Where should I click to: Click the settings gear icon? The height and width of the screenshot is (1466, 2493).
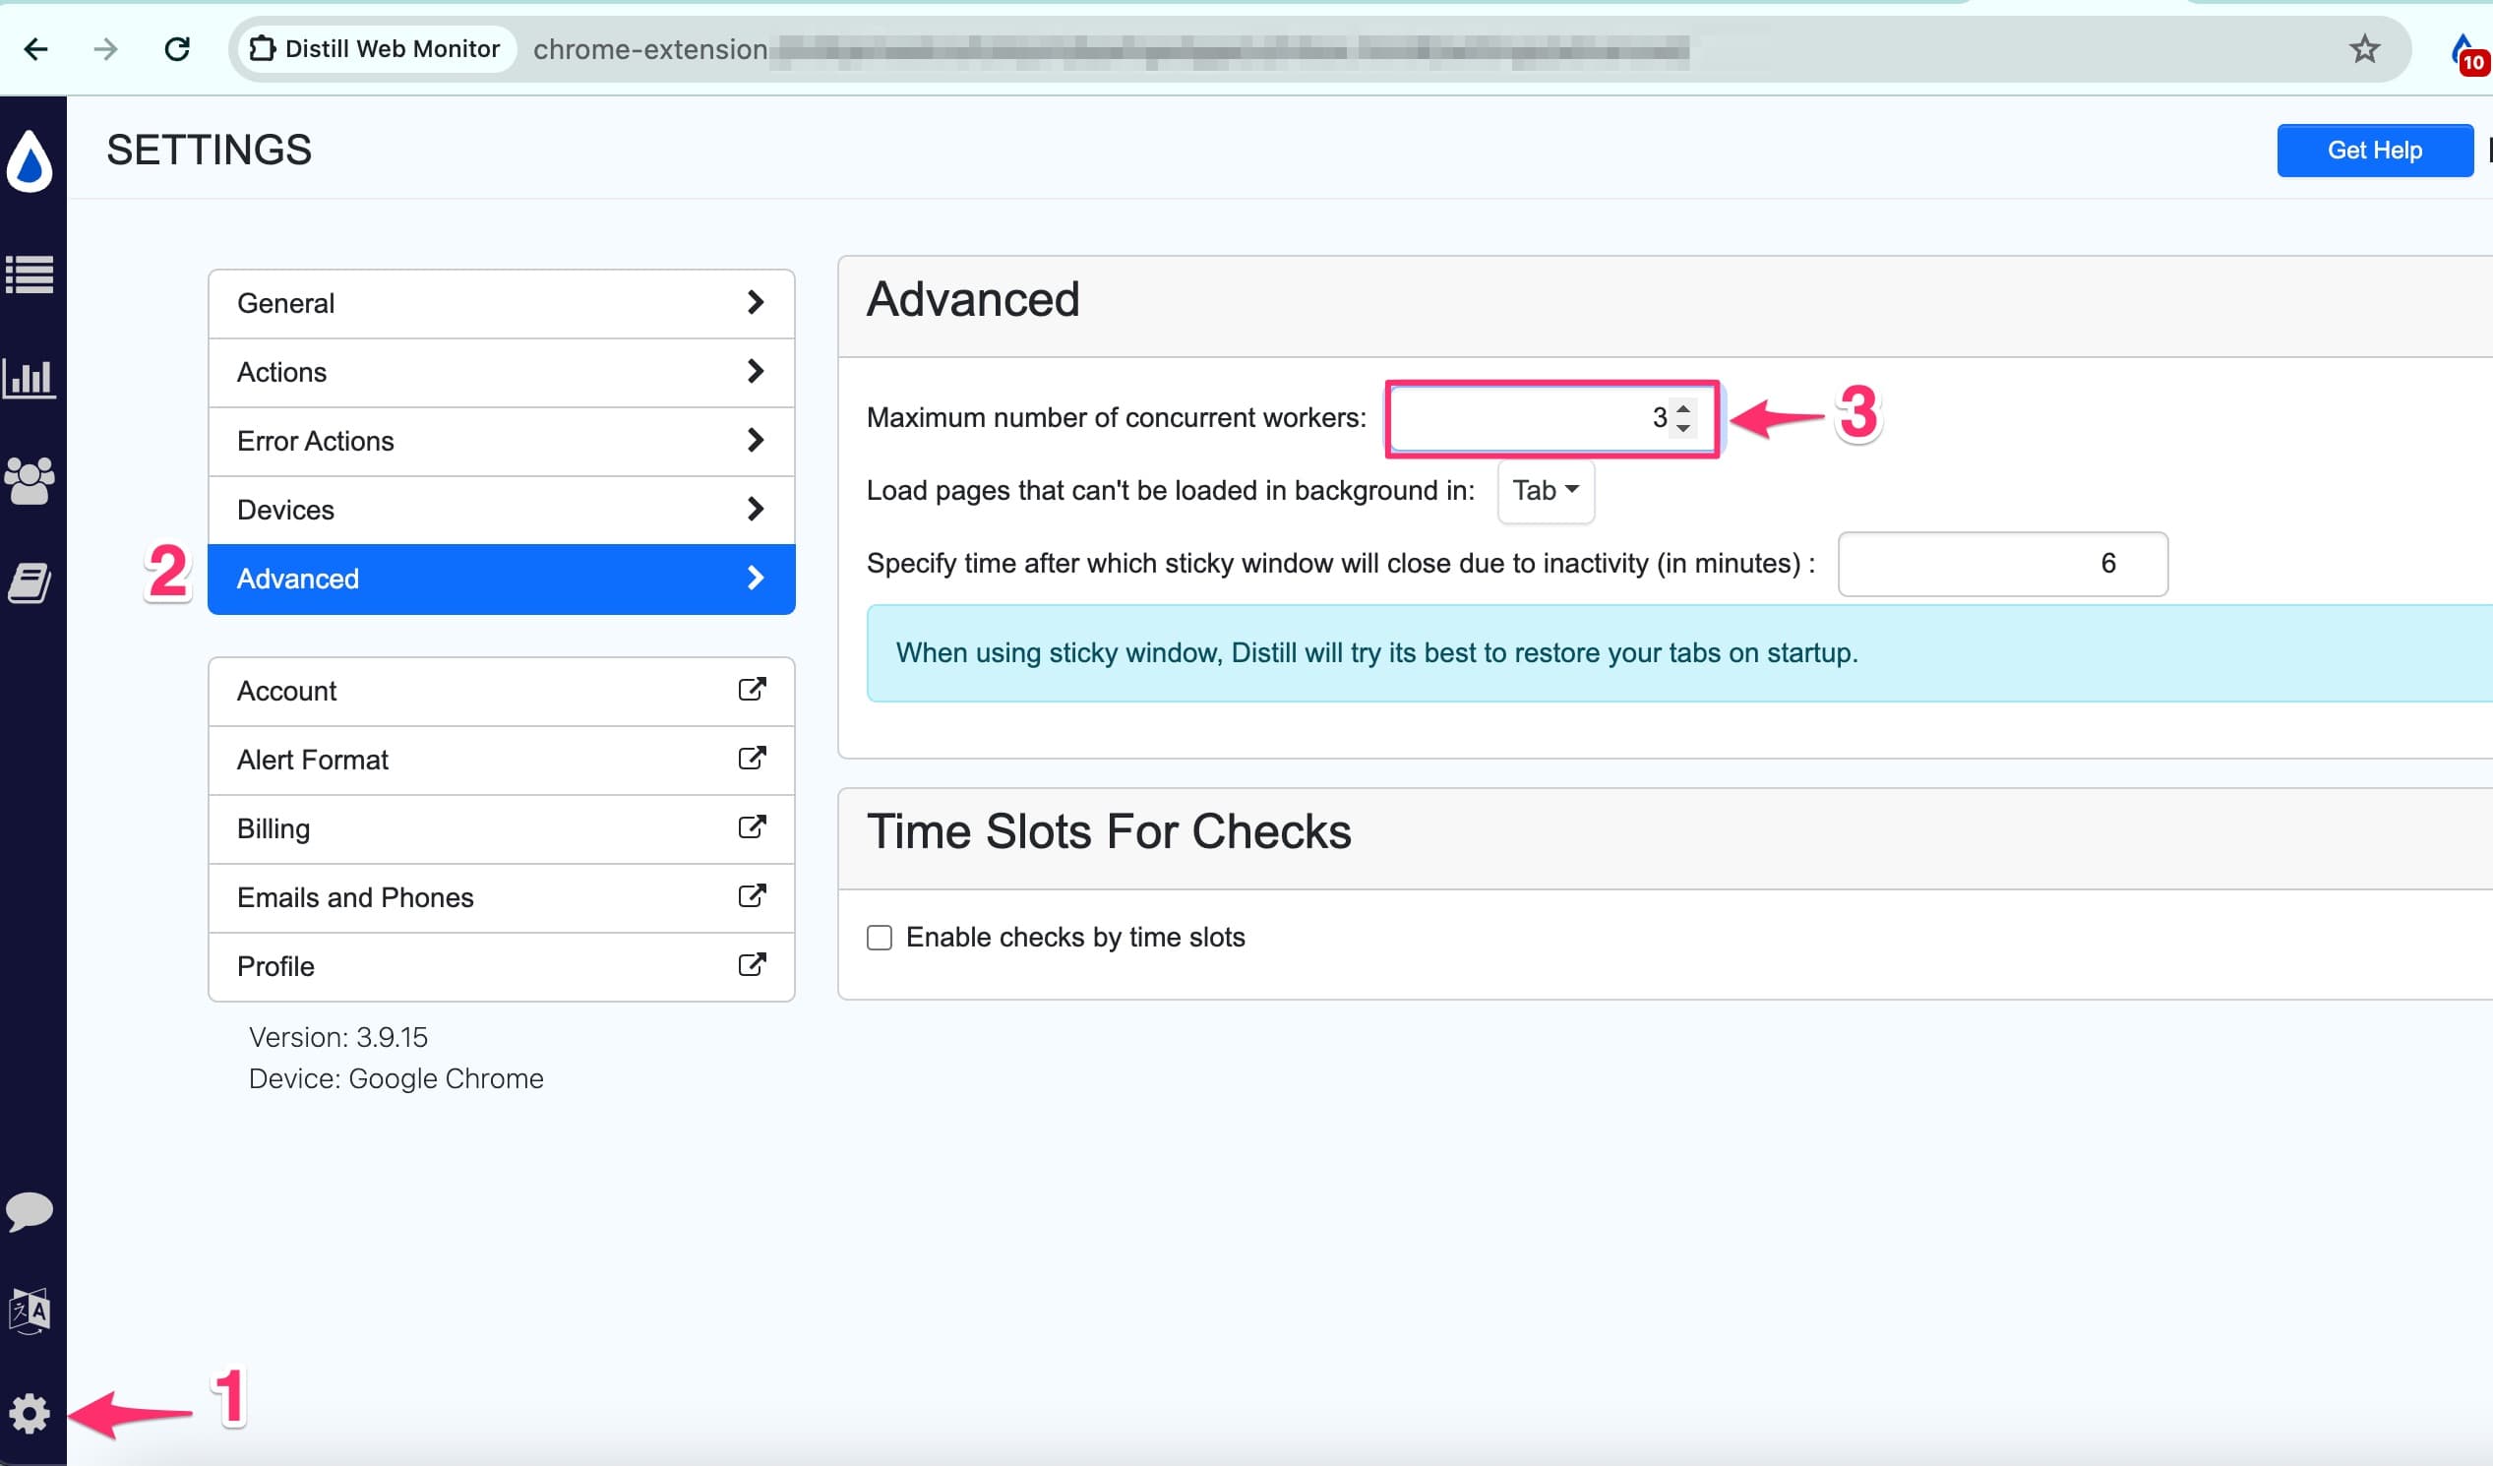tap(30, 1414)
